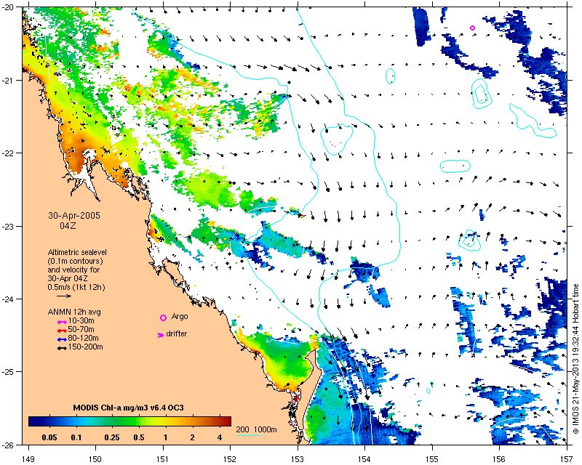Click the '0.5' colorbar tick label

tap(139, 437)
